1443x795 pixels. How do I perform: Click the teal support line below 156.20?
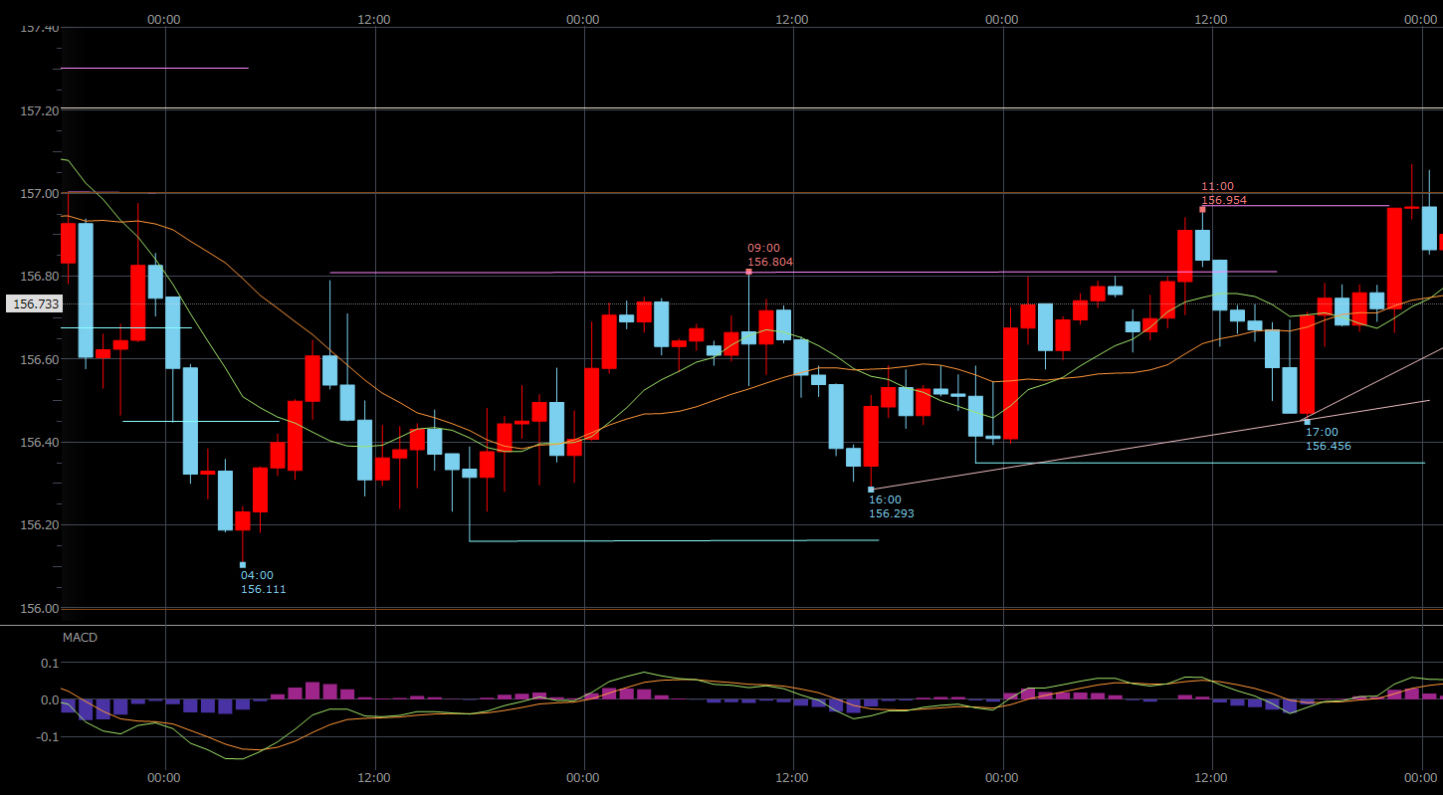pos(677,541)
